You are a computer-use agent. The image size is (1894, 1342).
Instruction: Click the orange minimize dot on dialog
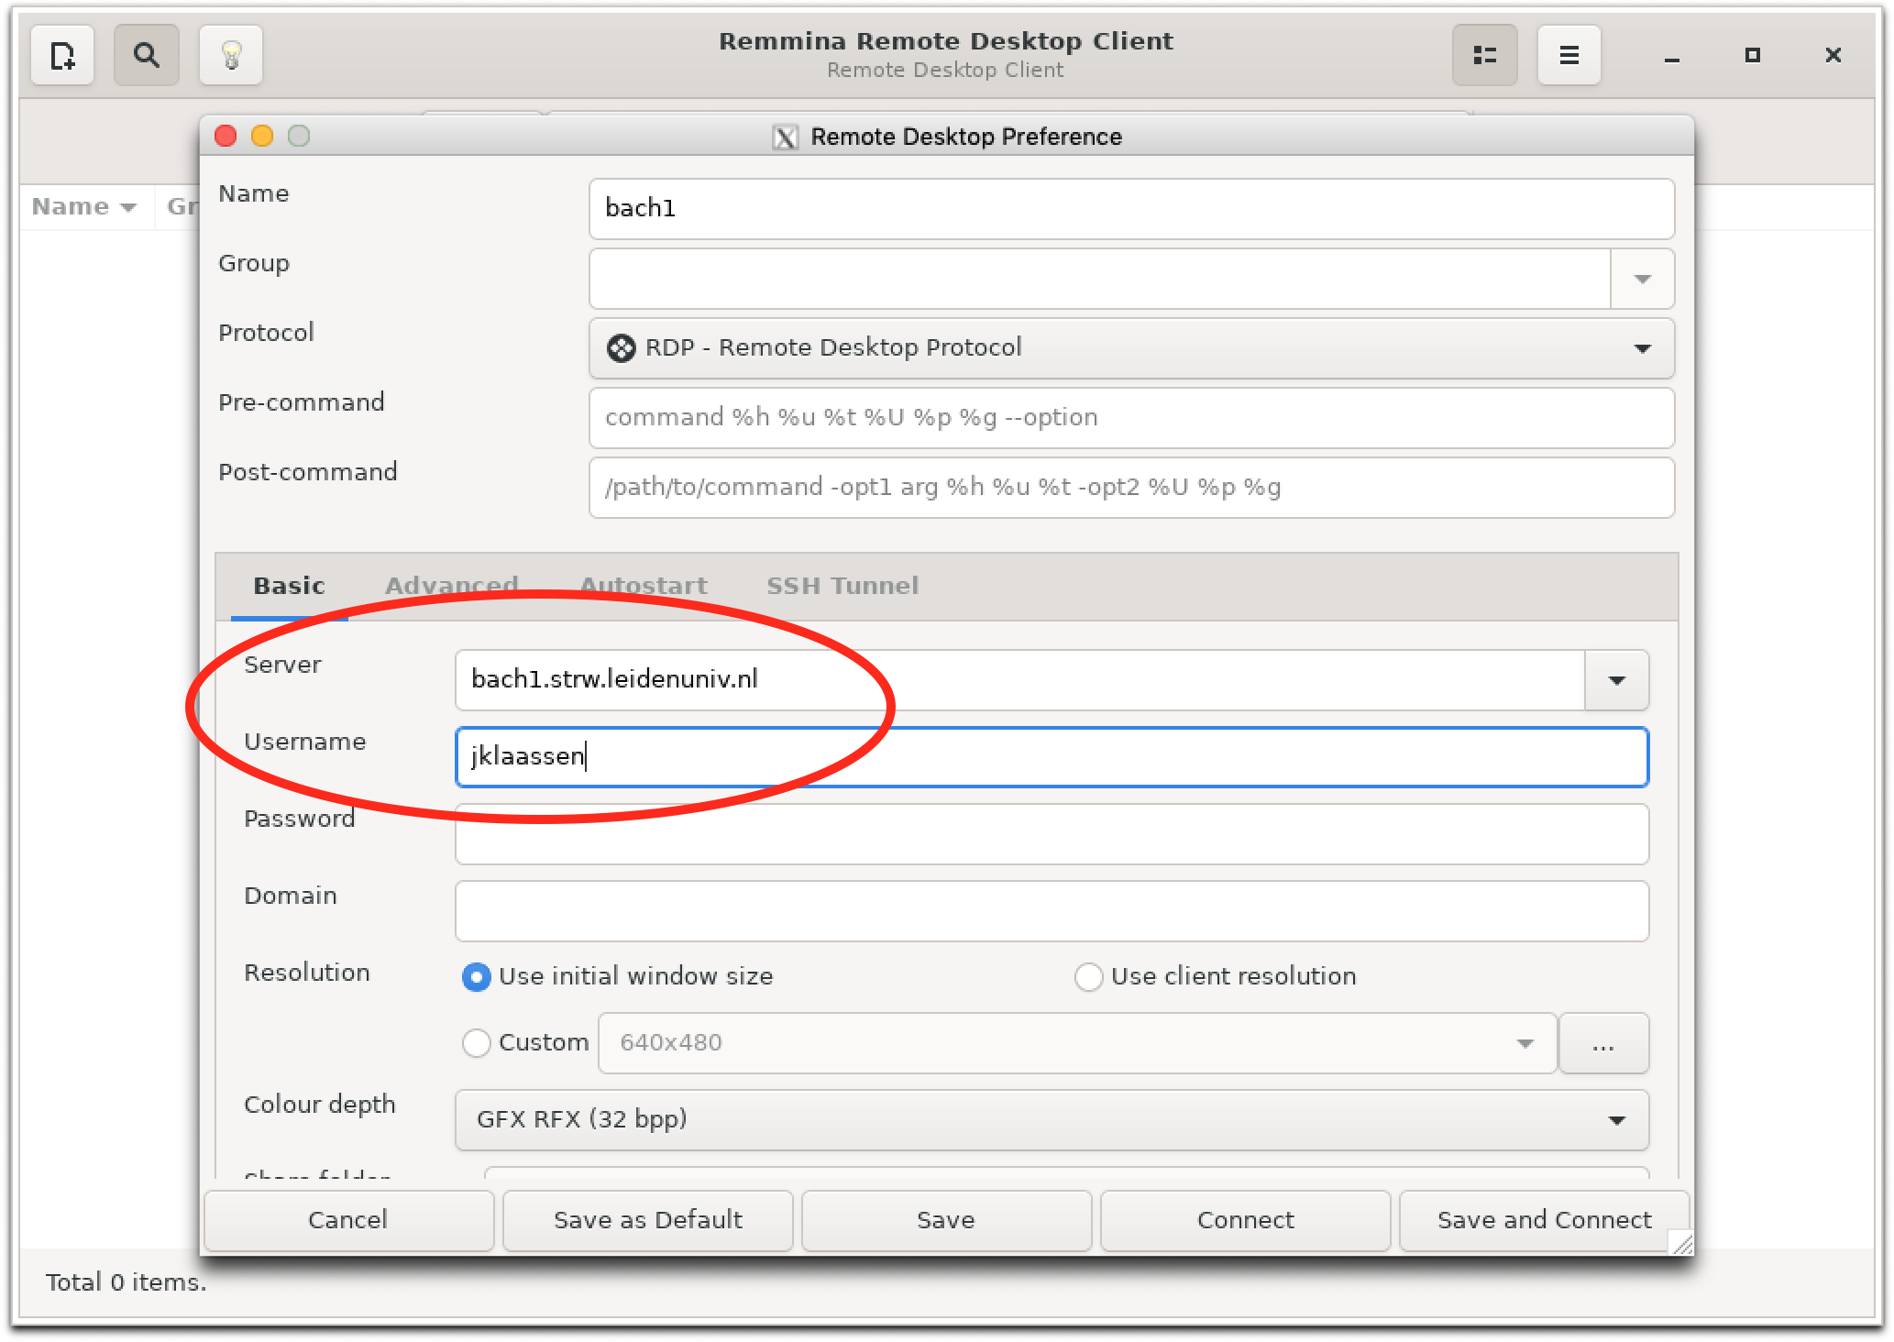tap(262, 137)
